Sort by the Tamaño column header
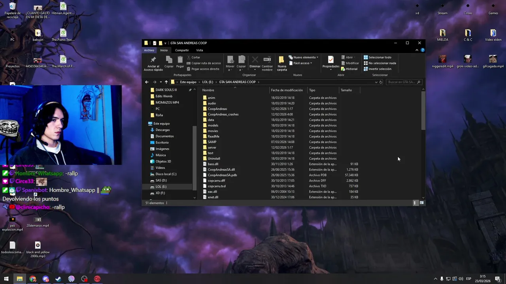The height and width of the screenshot is (284, 506). [x=349, y=90]
